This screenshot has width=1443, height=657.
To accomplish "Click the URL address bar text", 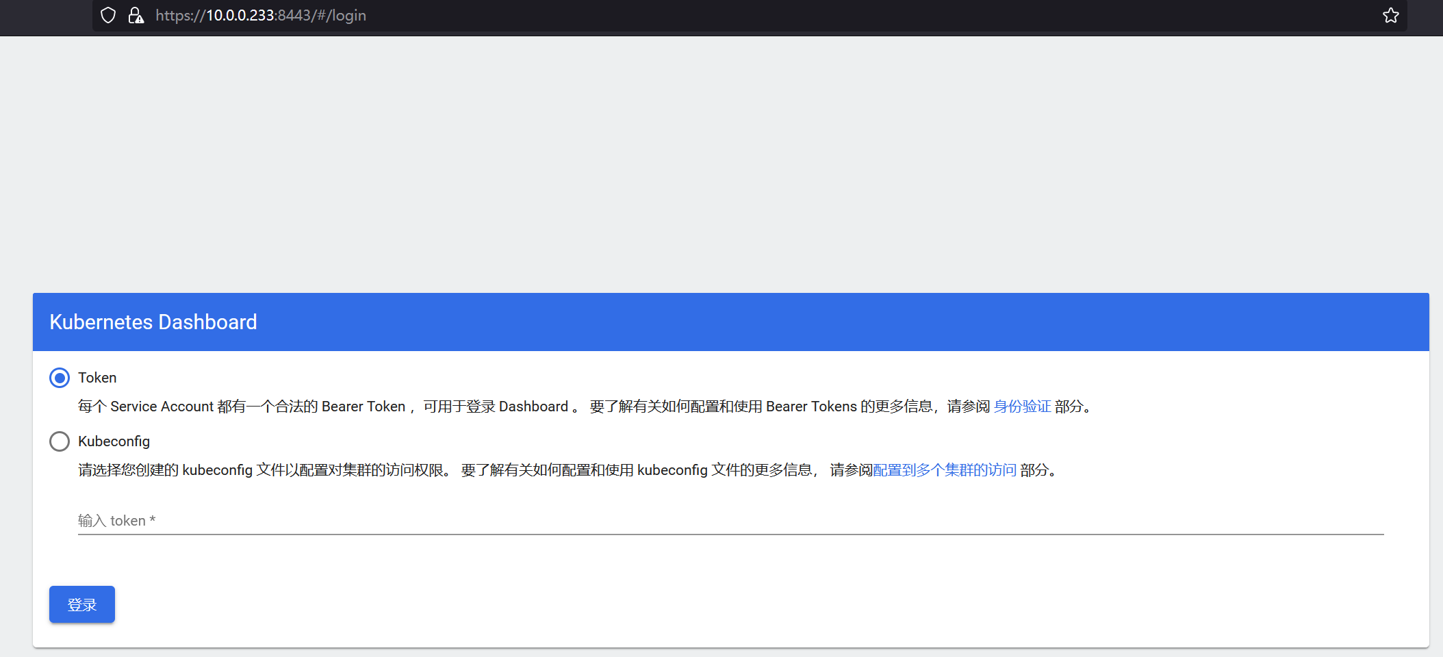I will pos(261,15).
